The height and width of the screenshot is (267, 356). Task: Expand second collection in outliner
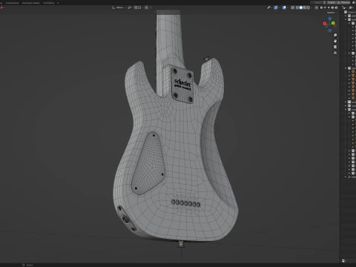pyautogui.click(x=346, y=19)
